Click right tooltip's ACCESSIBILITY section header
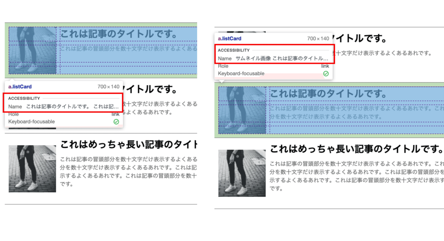Image resolution: width=444 pixels, height=241 pixels. click(x=233, y=50)
